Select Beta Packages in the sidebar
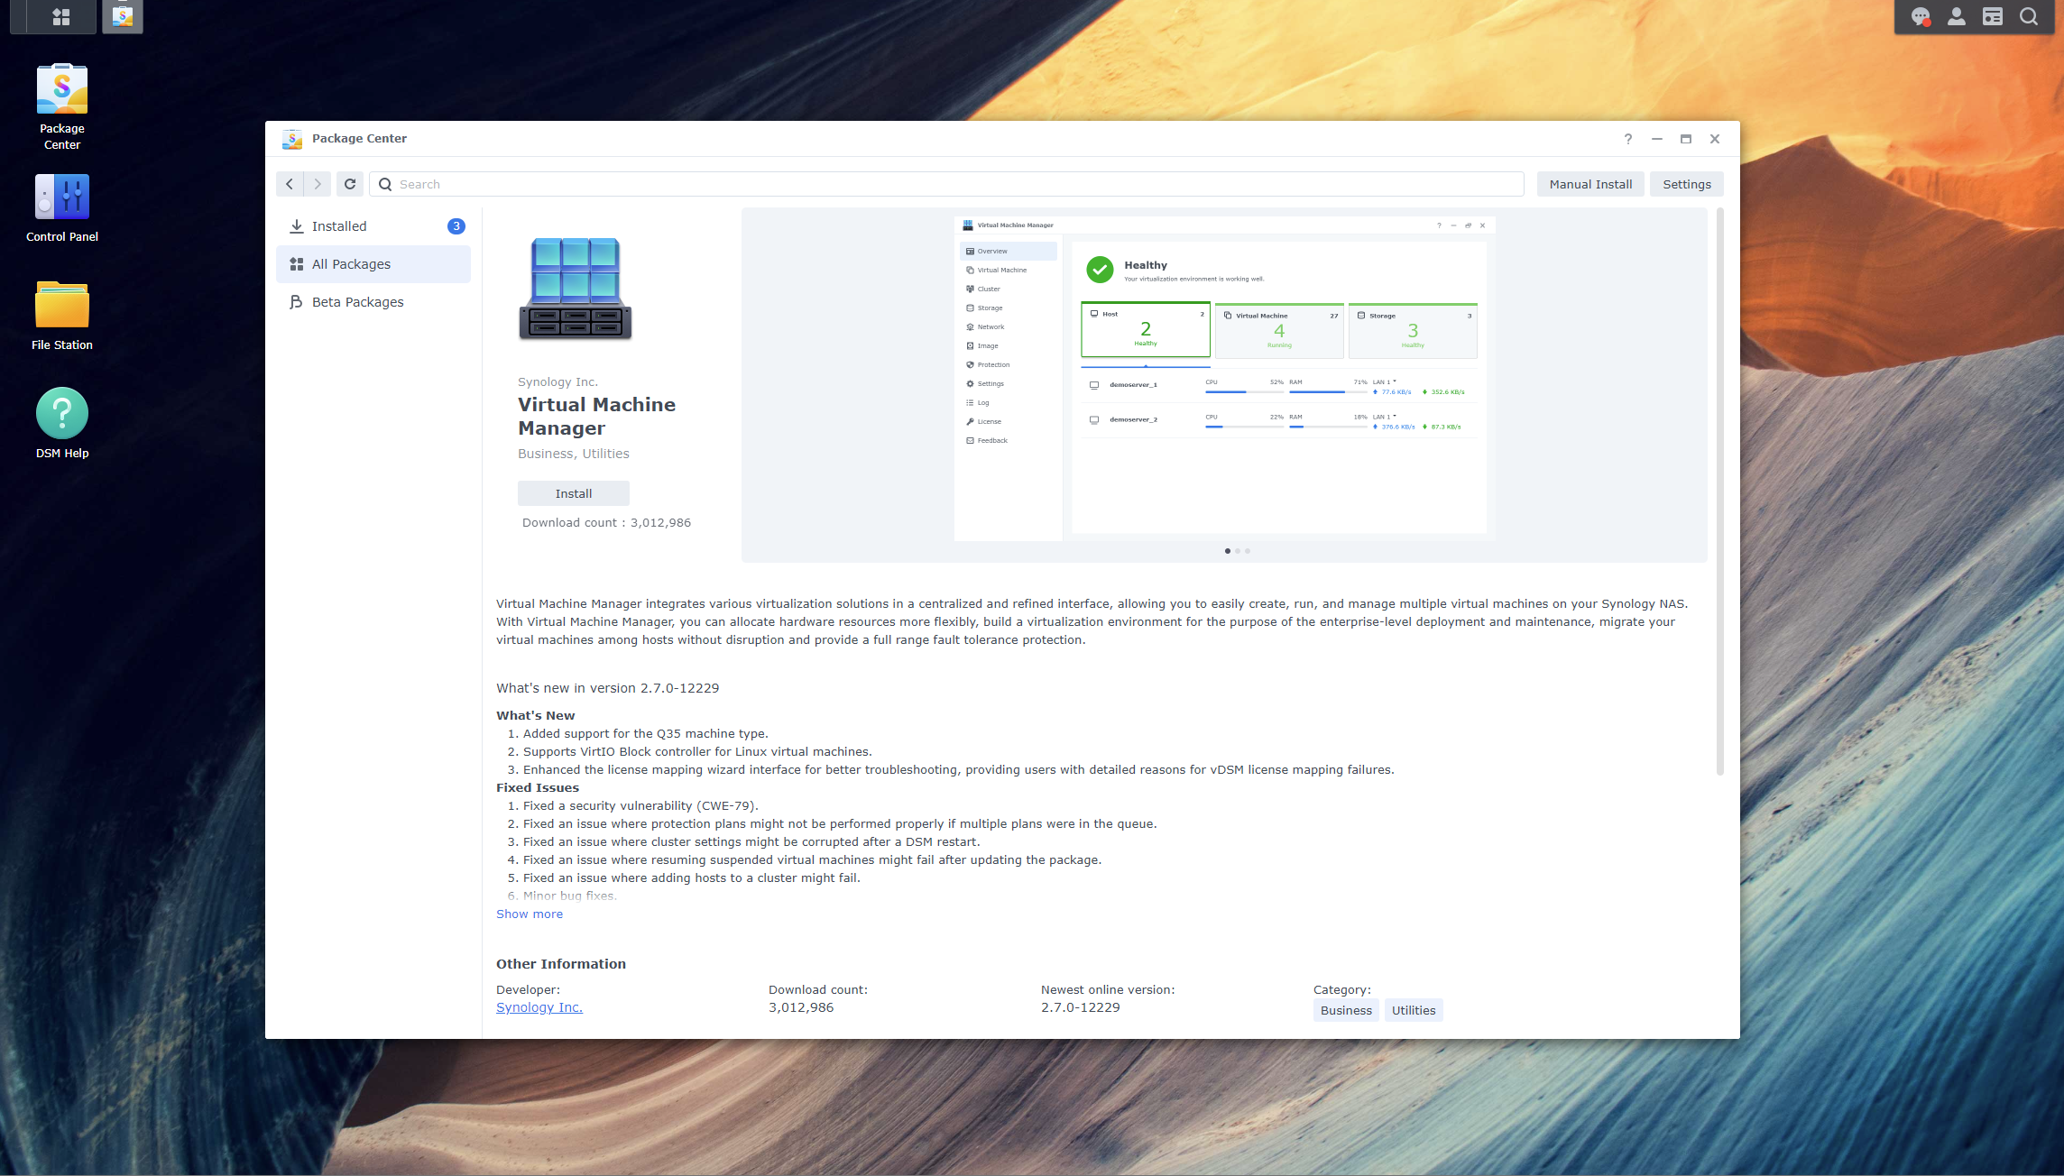 pyautogui.click(x=357, y=302)
